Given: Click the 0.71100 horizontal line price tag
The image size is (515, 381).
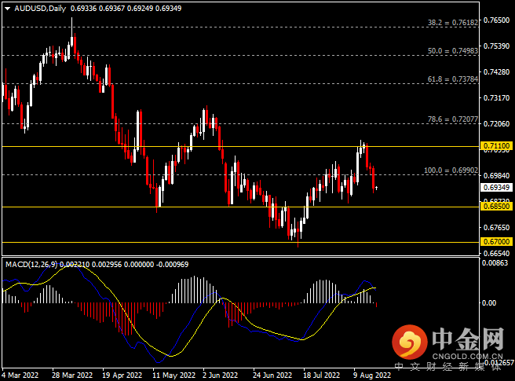Looking at the screenshot, I should 496,145.
